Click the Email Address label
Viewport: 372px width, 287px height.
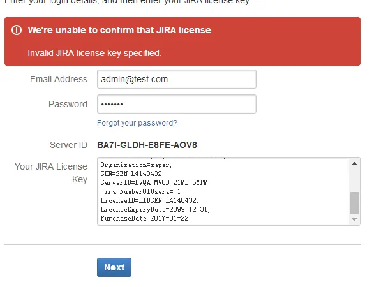(59, 79)
